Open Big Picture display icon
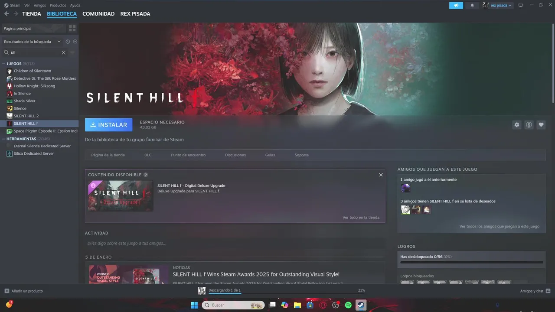Image resolution: width=555 pixels, height=312 pixels. click(x=521, y=5)
